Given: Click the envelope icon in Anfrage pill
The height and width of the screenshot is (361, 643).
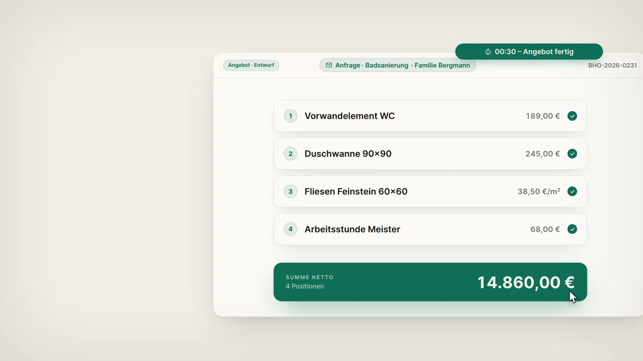Looking at the screenshot, I should [329, 65].
